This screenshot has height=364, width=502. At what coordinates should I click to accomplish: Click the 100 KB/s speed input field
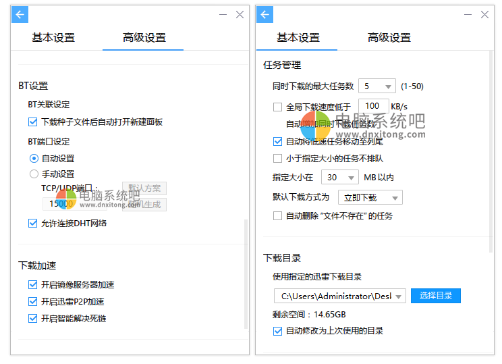point(373,106)
